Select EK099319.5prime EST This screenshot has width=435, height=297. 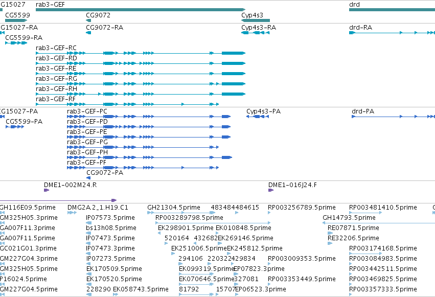196,275
